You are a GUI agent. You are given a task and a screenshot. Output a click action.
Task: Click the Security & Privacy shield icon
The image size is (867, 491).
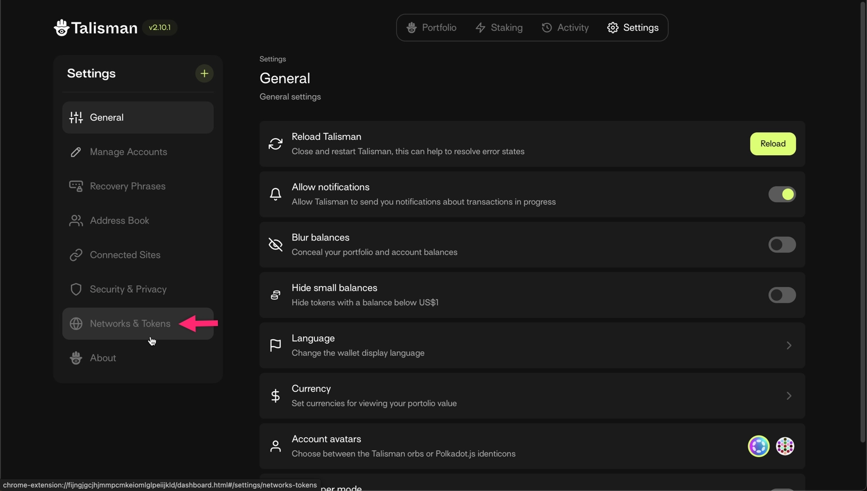pyautogui.click(x=76, y=289)
